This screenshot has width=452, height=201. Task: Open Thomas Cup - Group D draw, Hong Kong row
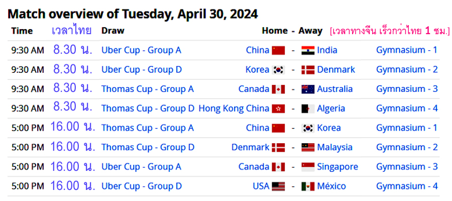click(x=148, y=109)
